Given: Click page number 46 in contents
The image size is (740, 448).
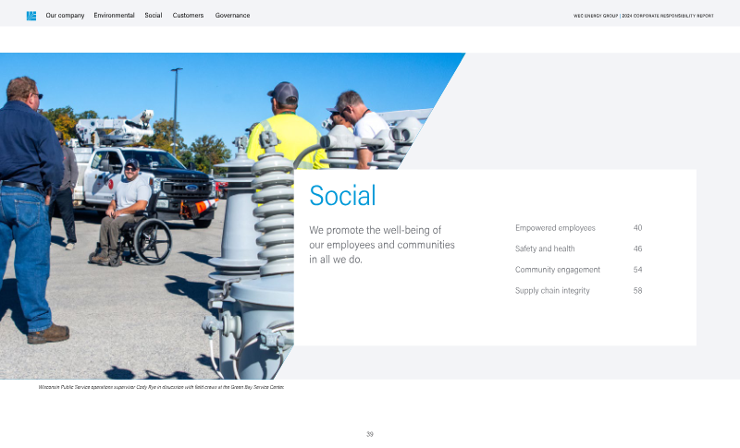Looking at the screenshot, I should click(637, 249).
